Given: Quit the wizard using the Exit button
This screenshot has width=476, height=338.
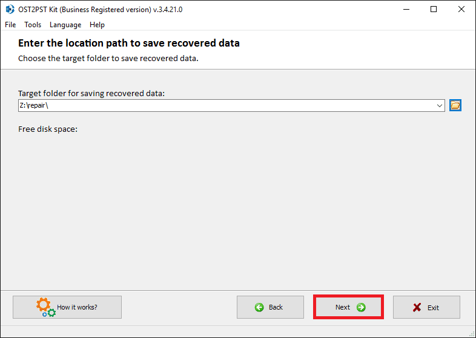Looking at the screenshot, I should 426,307.
